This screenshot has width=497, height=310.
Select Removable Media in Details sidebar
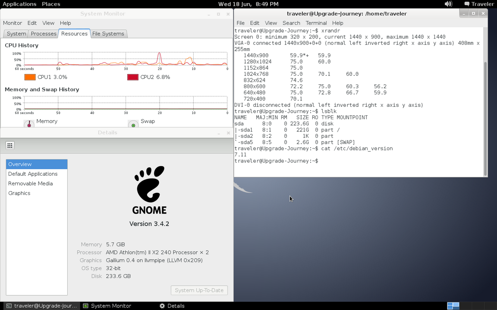click(x=37, y=183)
